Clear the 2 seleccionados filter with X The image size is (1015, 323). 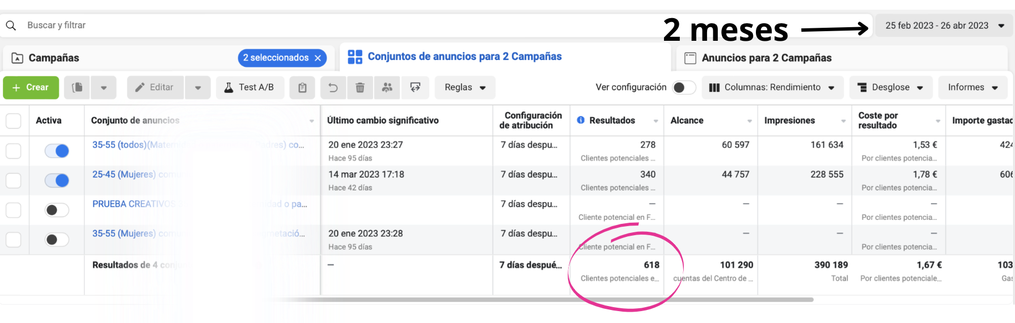318,58
